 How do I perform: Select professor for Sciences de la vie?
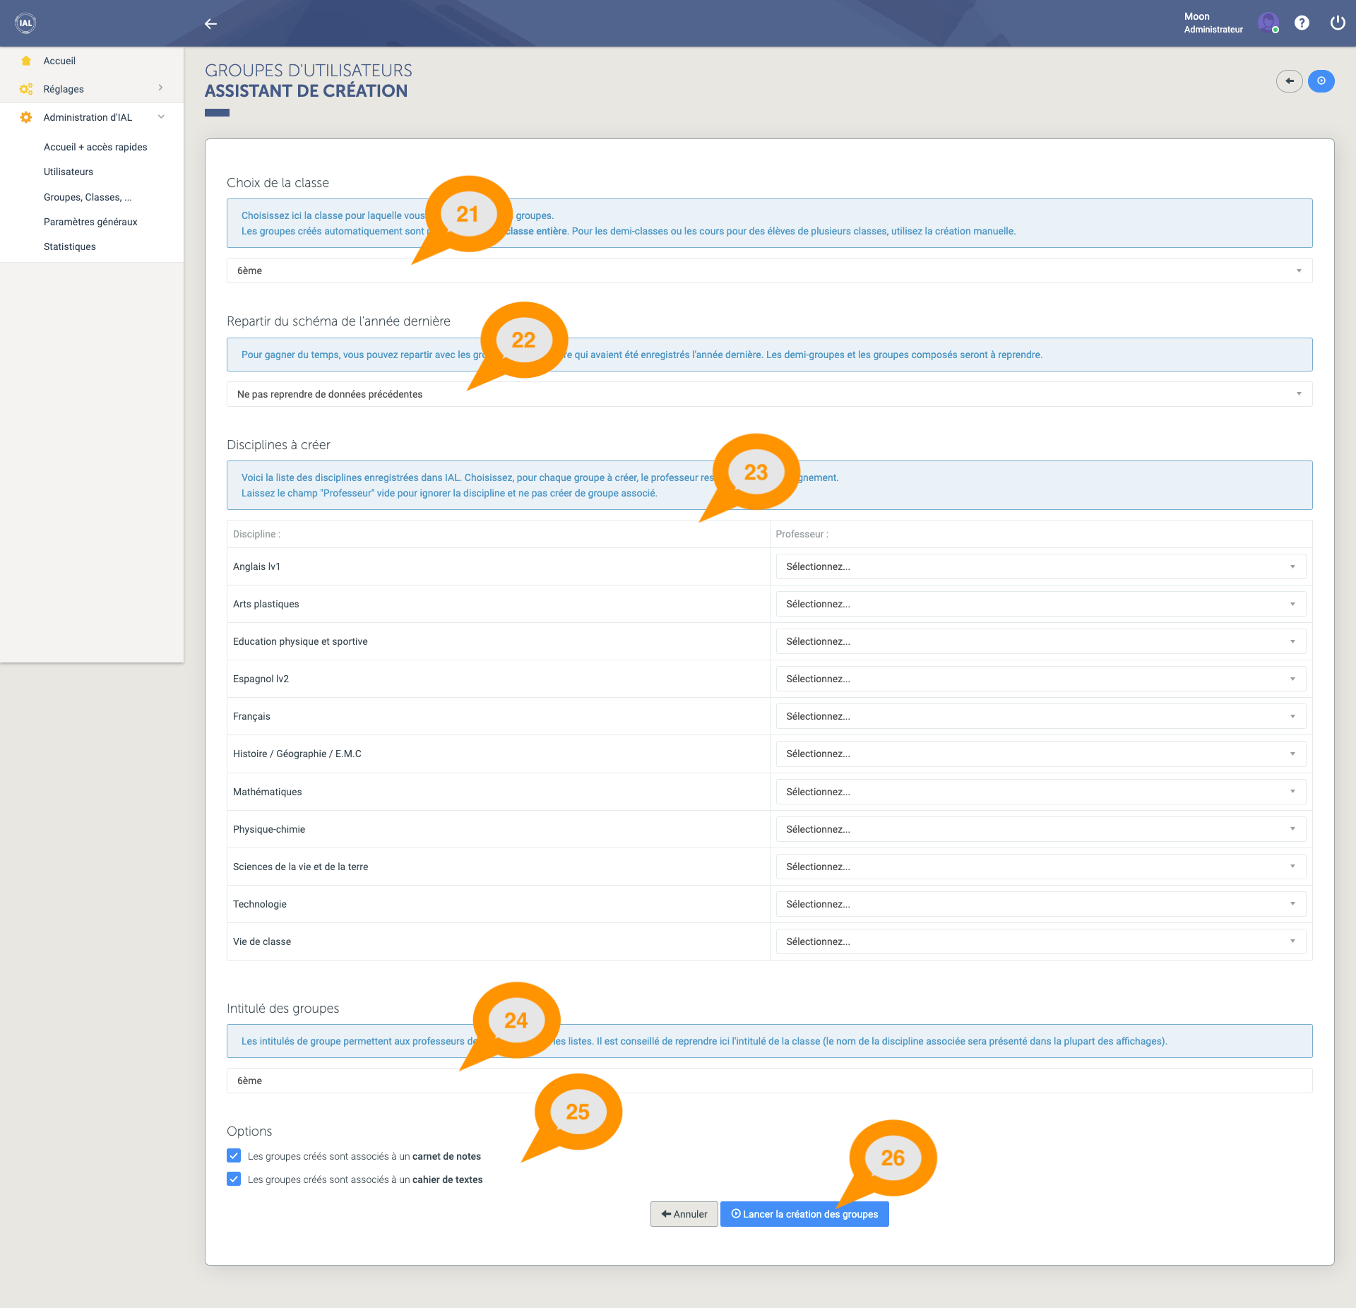coord(1040,867)
